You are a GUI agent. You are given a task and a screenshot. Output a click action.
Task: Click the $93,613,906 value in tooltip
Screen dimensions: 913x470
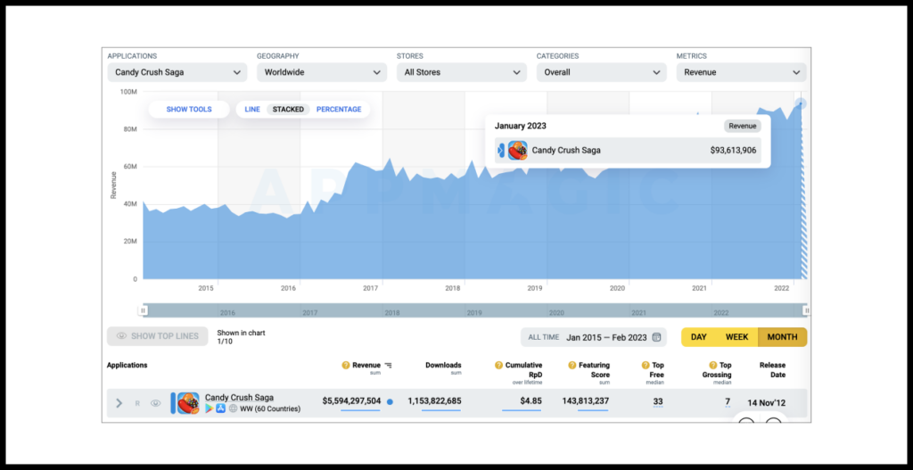click(x=733, y=150)
